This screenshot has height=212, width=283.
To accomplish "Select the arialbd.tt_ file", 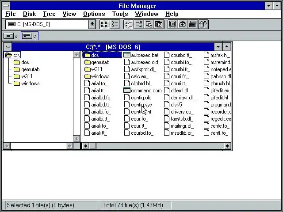I will point(98,105).
